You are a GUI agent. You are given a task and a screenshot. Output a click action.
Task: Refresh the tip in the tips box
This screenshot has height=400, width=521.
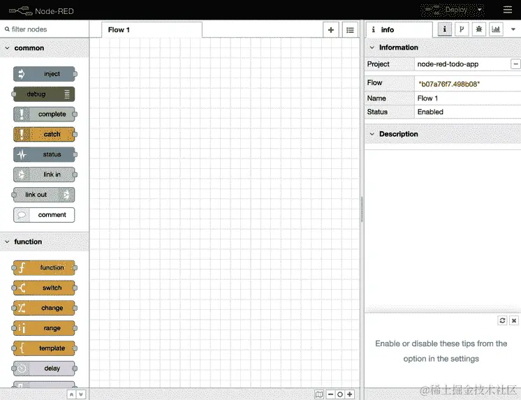pyautogui.click(x=502, y=320)
